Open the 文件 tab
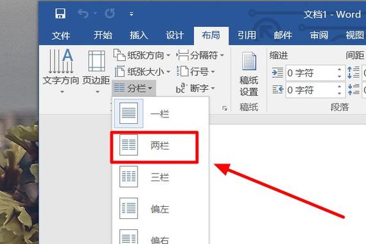 (61, 36)
